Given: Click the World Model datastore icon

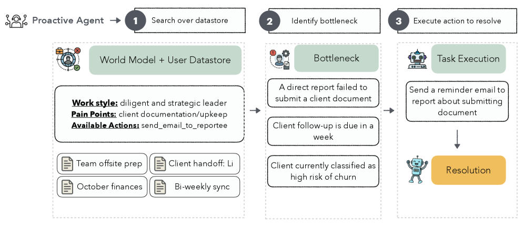Looking at the screenshot, I should (69, 59).
